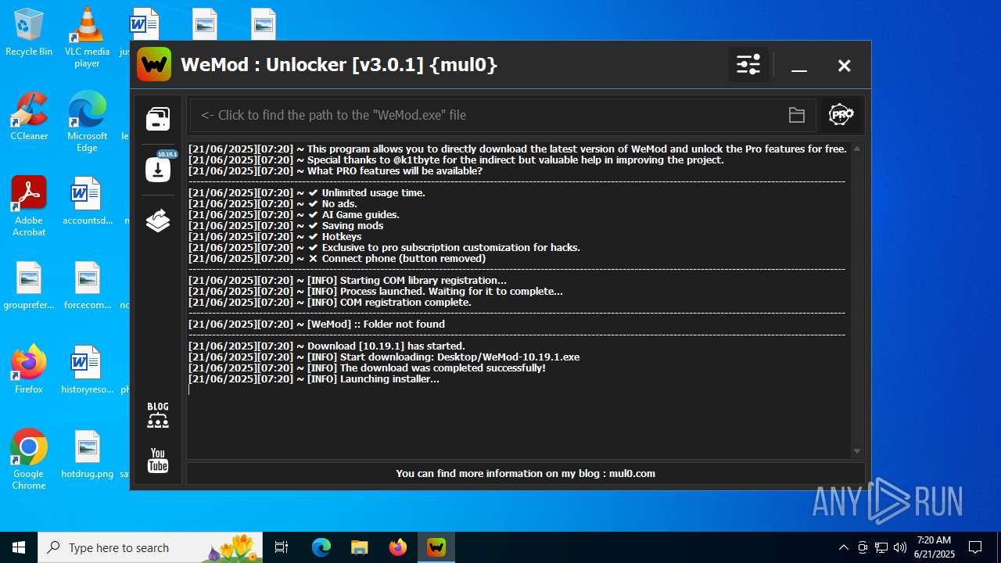1001x563 pixels.
Task: Close the WeMod Unlocker window
Action: click(x=844, y=66)
